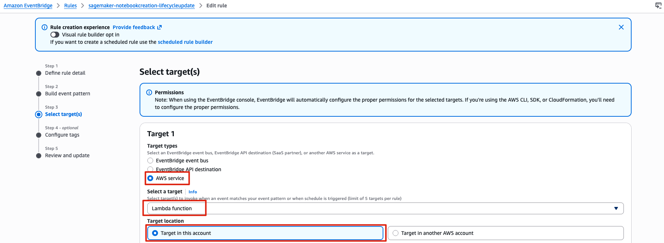The width and height of the screenshot is (664, 243).
Task: Dismiss the rule creation experience banner
Action: [x=621, y=27]
